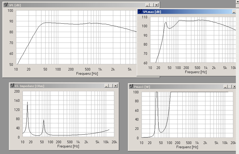The width and height of the screenshot is (239, 154).
Task: Click the Pmax1 curve dip near 50 Hz
Action: (161, 132)
